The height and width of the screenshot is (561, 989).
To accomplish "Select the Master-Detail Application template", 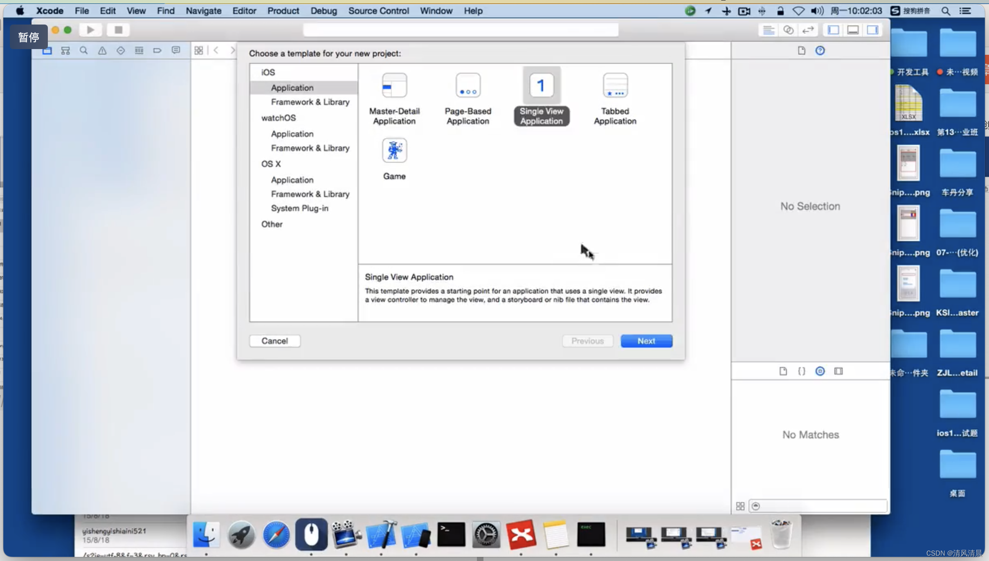I will [x=394, y=99].
